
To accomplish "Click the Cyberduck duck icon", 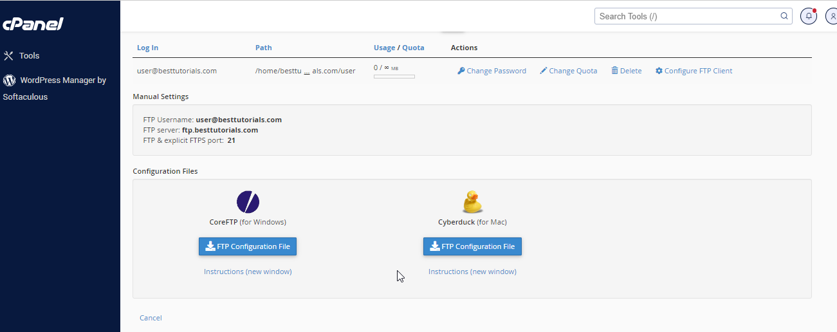I will [472, 202].
